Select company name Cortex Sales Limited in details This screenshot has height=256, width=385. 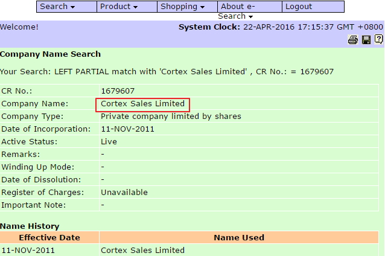point(142,104)
